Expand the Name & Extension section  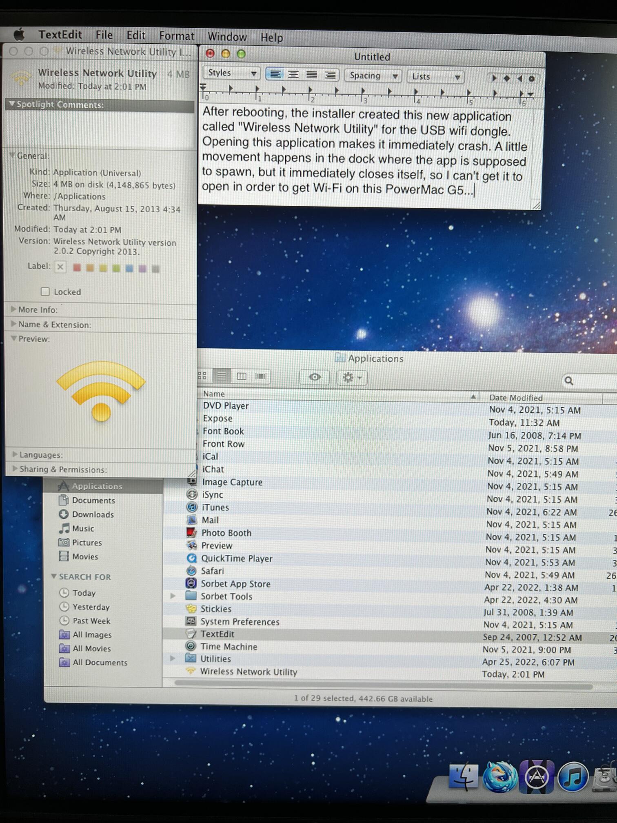point(13,324)
